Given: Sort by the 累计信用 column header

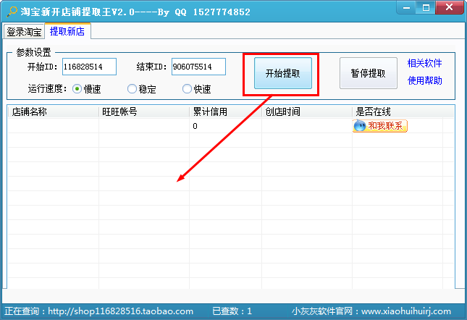Looking at the screenshot, I should click(x=225, y=112).
